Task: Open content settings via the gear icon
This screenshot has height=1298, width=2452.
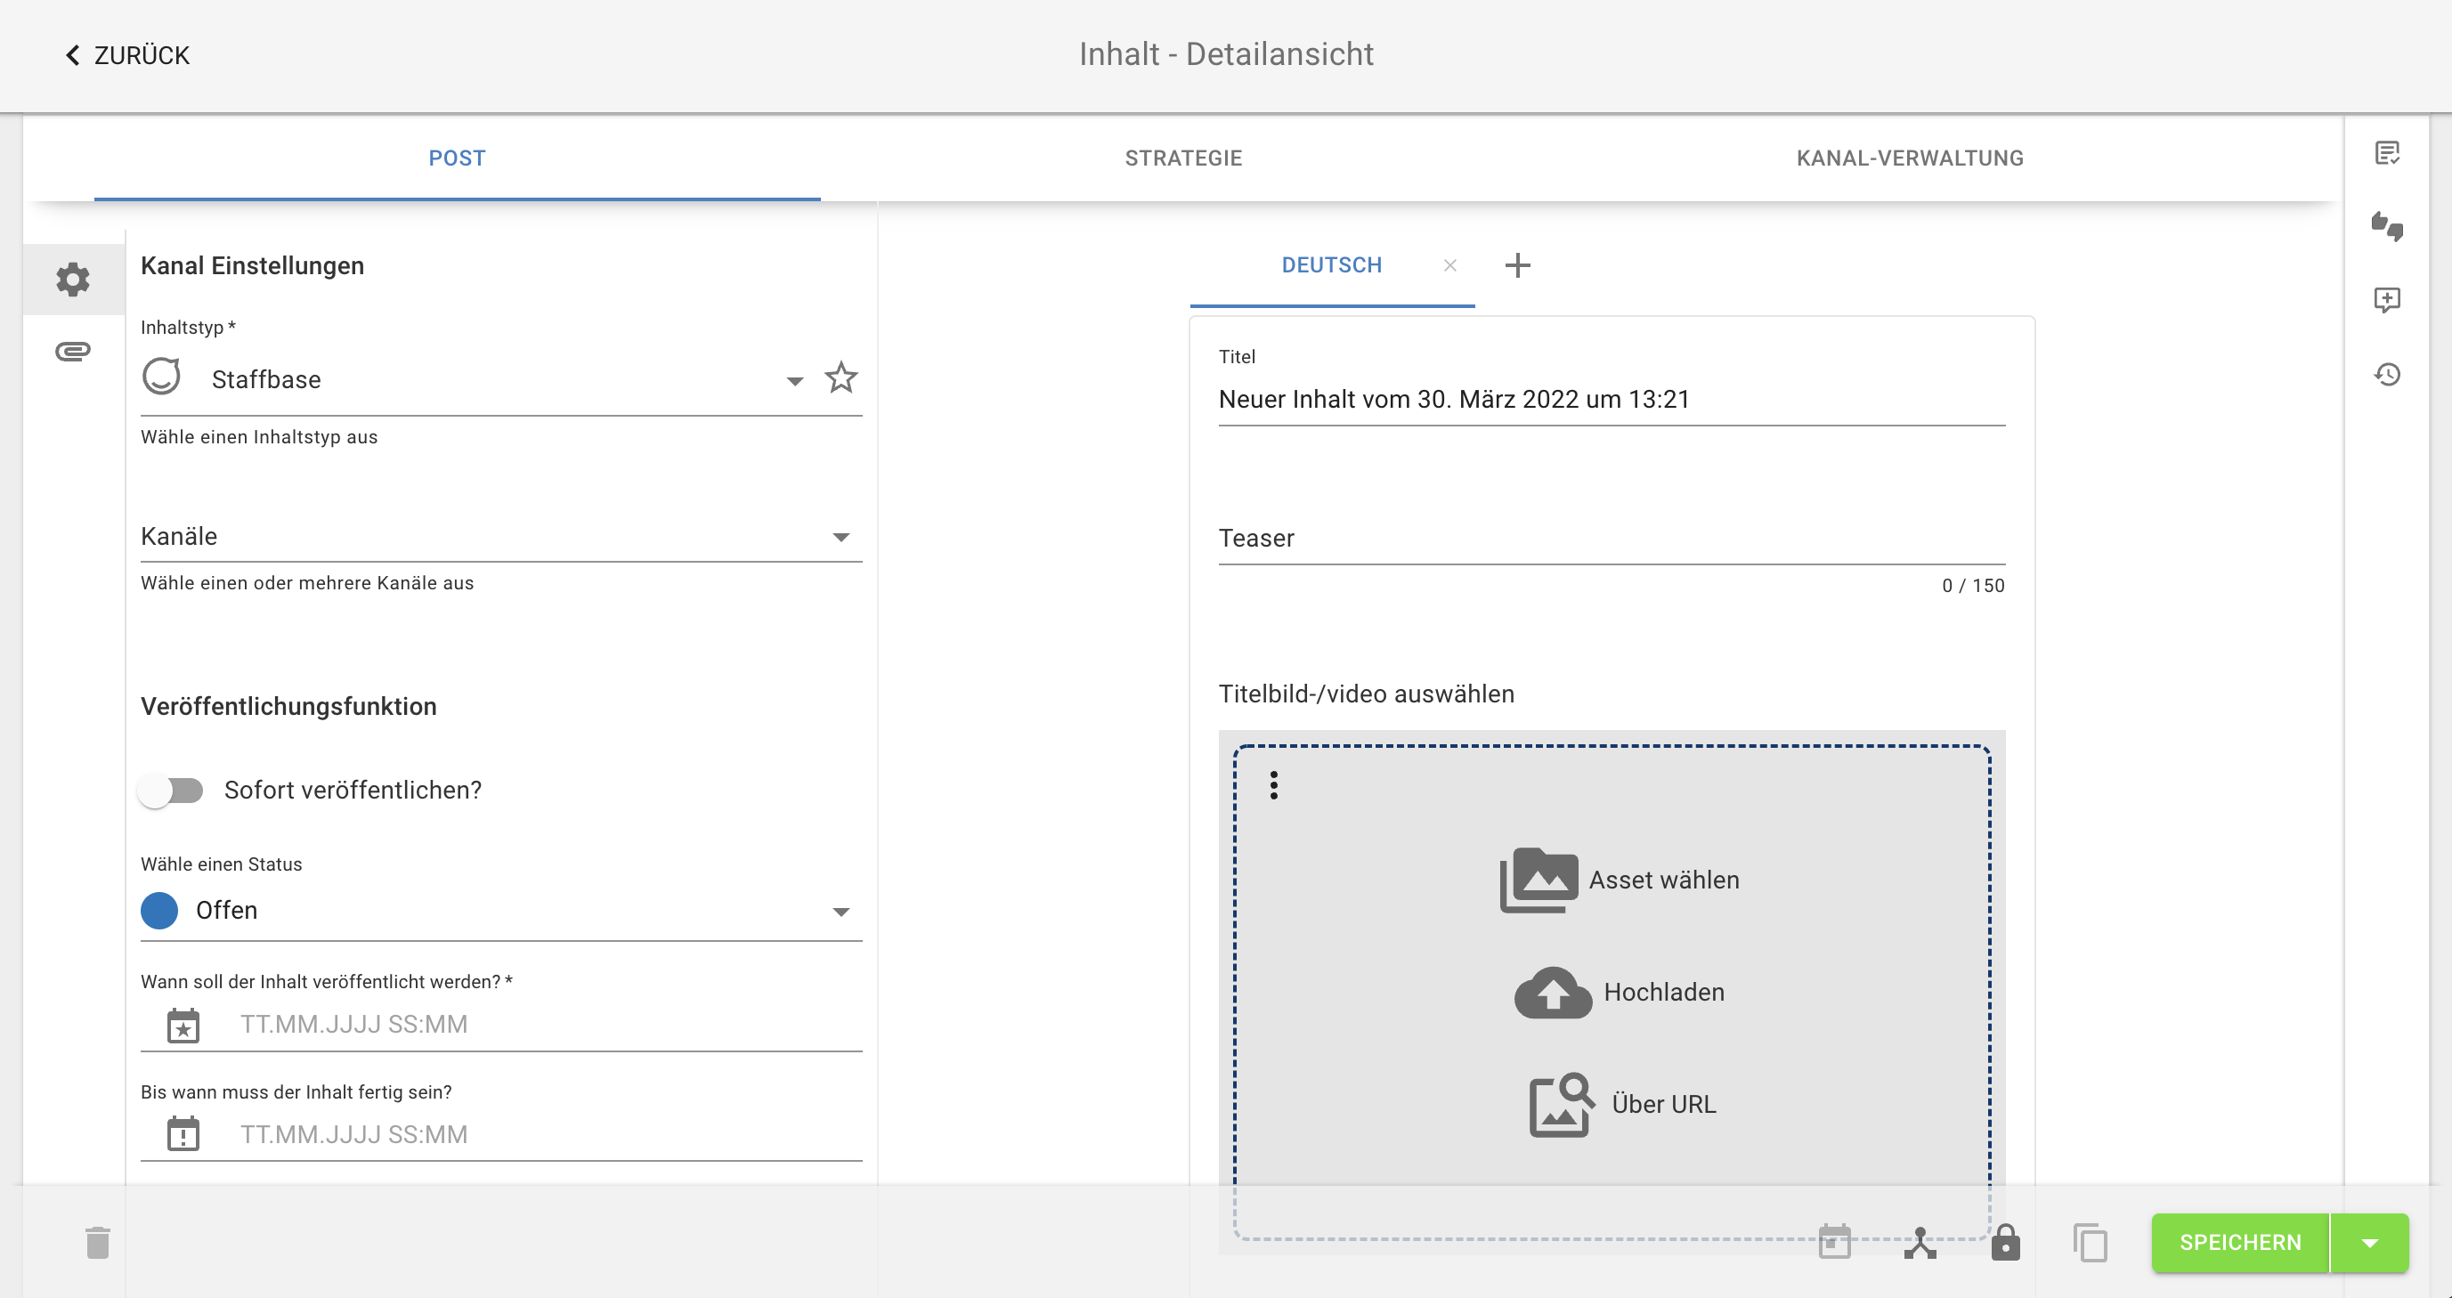Action: pos(73,279)
